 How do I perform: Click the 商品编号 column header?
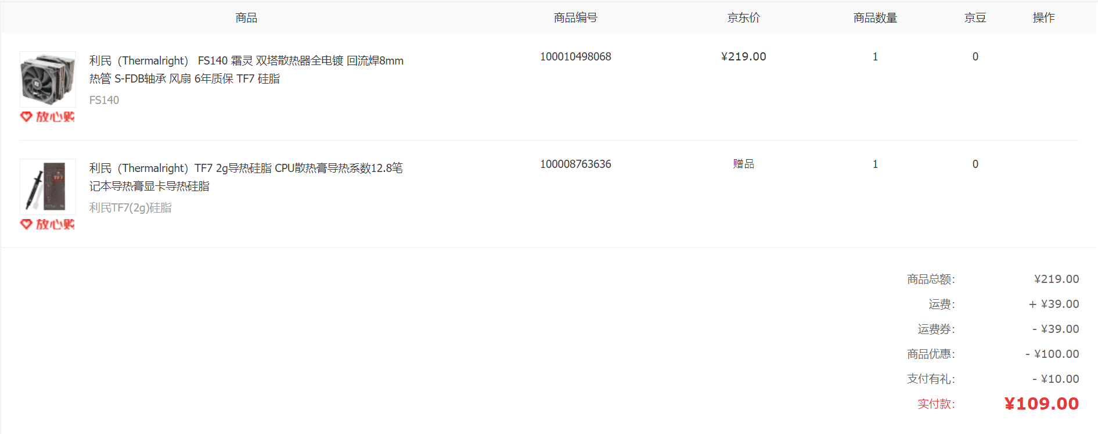pos(575,18)
